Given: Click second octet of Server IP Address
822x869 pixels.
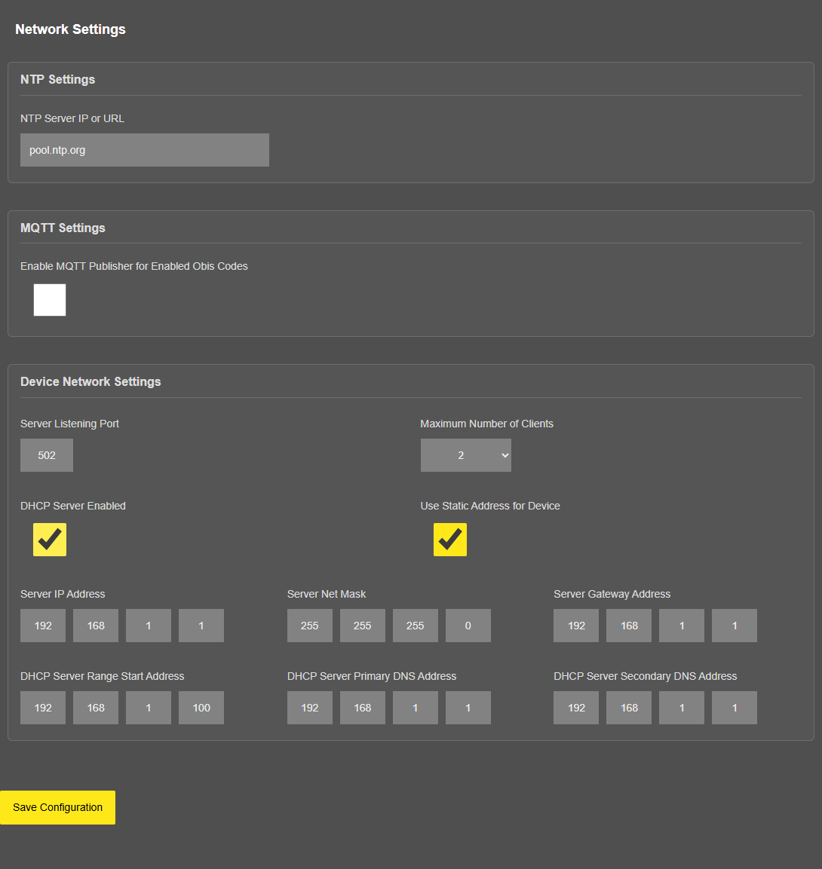Looking at the screenshot, I should click(96, 625).
